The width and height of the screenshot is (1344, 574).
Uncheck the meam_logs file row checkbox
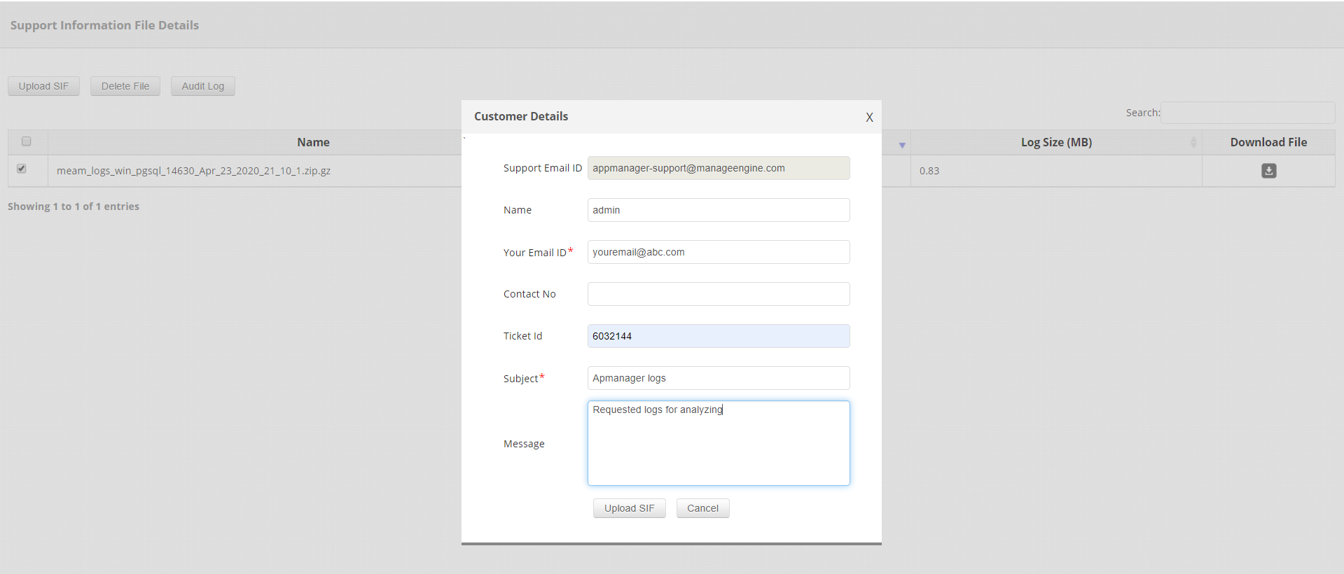(22, 169)
